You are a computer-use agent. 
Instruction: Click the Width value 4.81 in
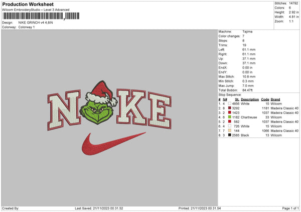tap(293, 17)
